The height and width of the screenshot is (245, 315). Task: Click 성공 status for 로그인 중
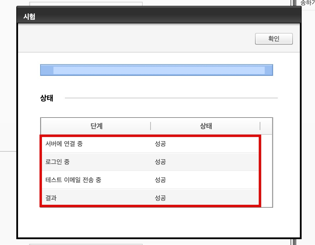160,162
